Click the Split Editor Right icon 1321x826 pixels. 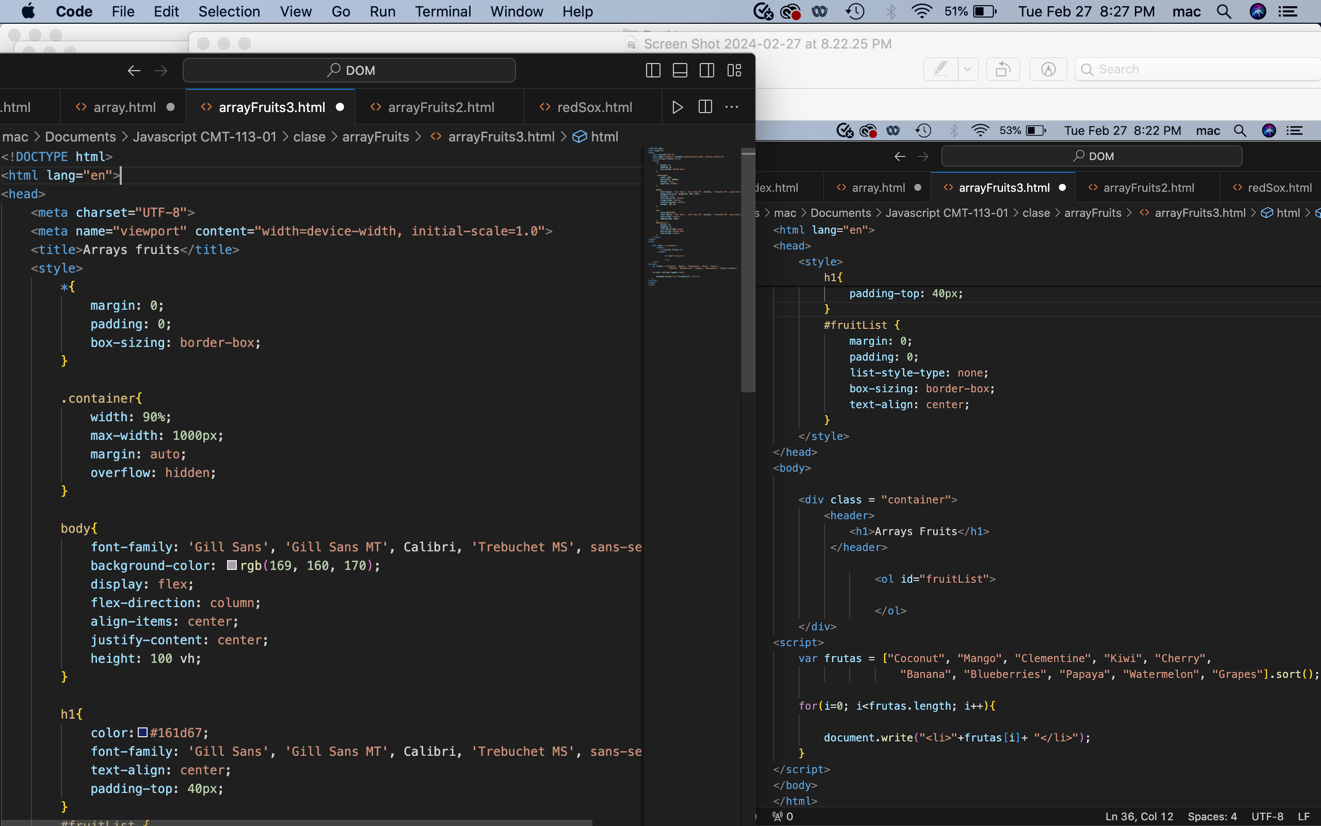pyautogui.click(x=705, y=107)
